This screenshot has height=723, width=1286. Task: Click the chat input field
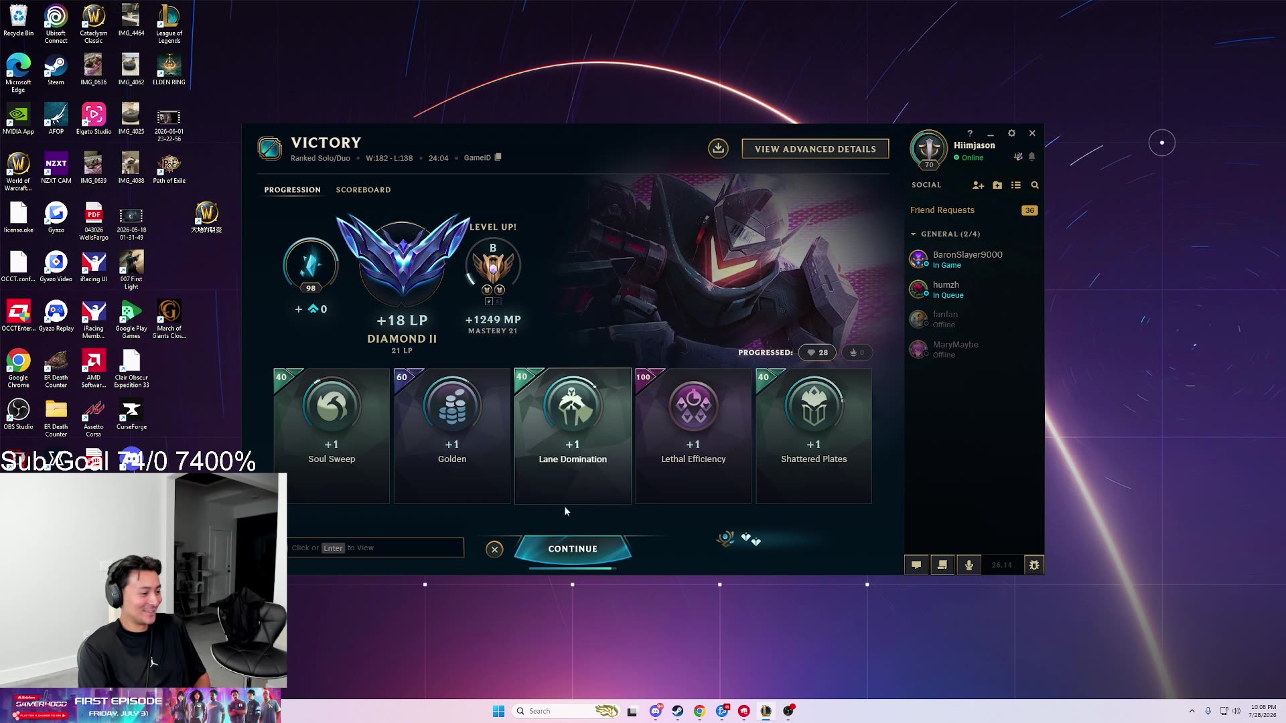pyautogui.click(x=376, y=548)
